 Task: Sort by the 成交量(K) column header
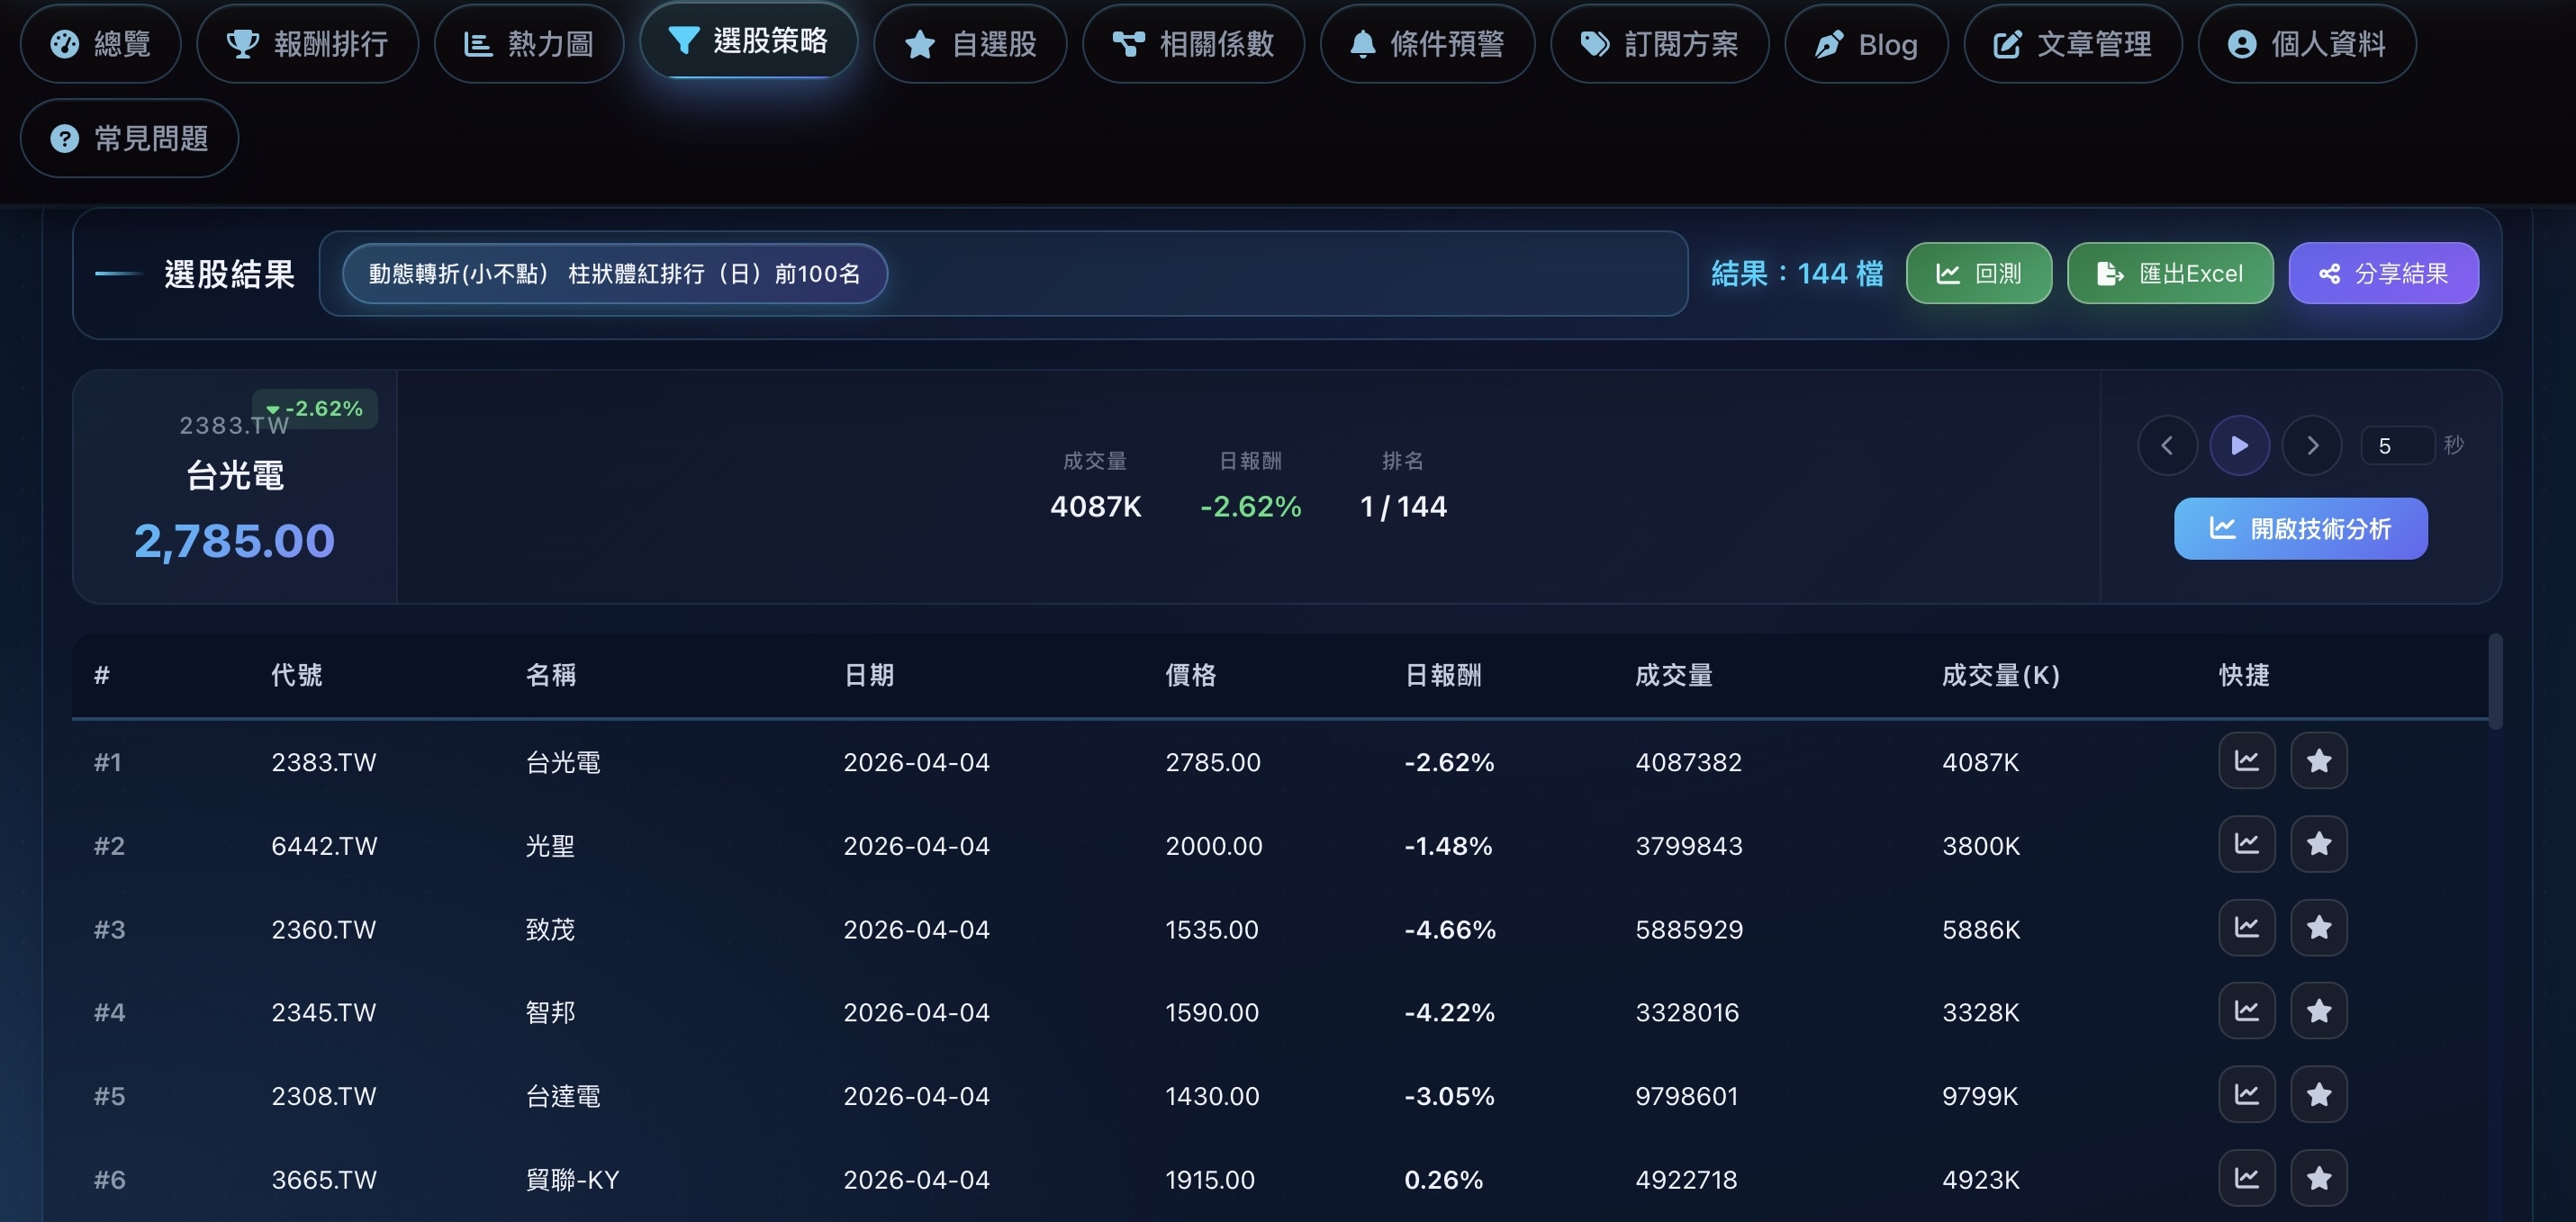[x=2001, y=676]
